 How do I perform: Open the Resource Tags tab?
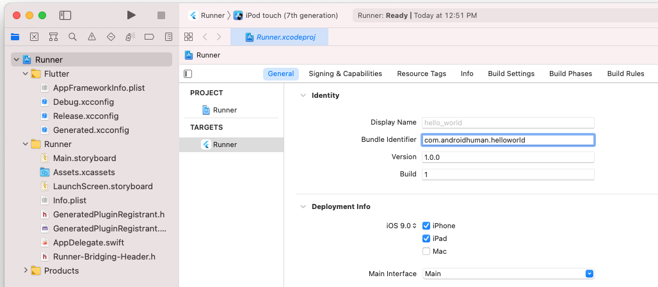pyautogui.click(x=422, y=74)
